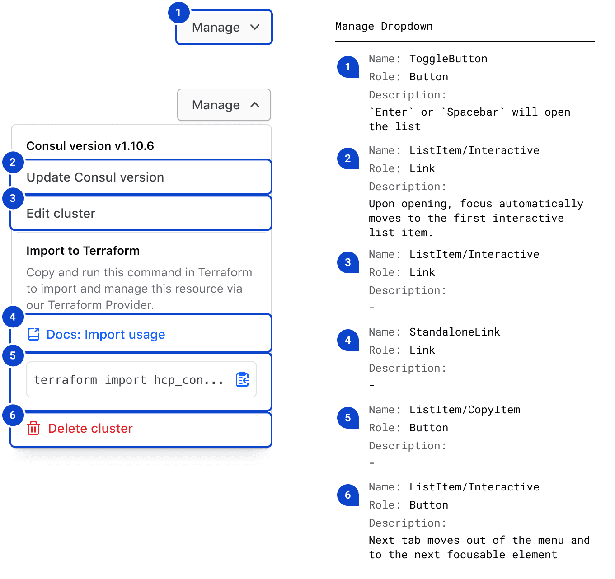Toggle open the top Manage dropdown button
The height and width of the screenshot is (579, 615).
coord(224,27)
